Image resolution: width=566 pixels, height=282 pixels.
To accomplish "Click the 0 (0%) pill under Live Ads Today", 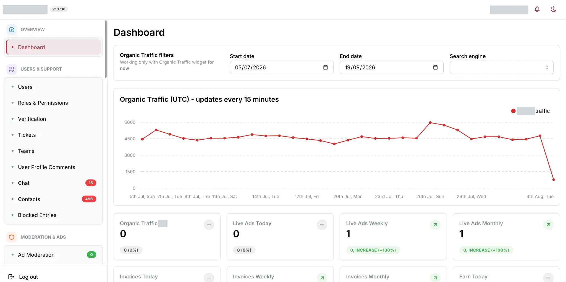I will point(244,250).
